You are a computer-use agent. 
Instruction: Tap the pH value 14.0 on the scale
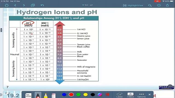pos(59,79)
